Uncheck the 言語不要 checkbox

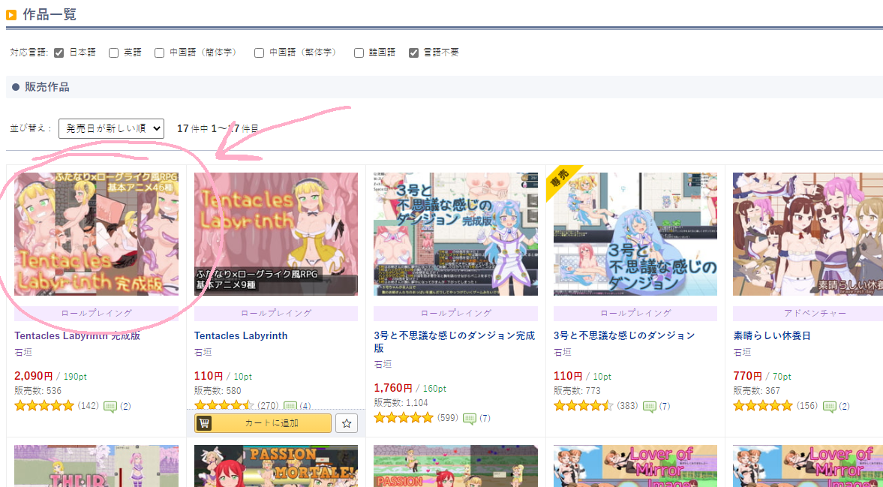tap(414, 53)
